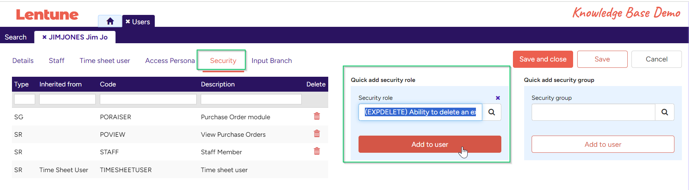Click the Type column filter box
This screenshot has width=689, height=190.
(x=25, y=99)
